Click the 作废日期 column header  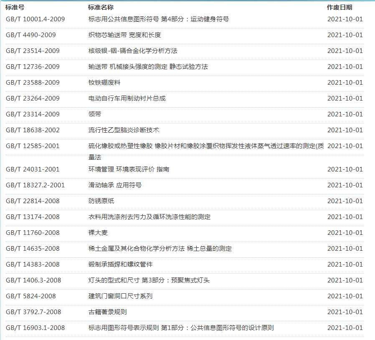(340, 8)
